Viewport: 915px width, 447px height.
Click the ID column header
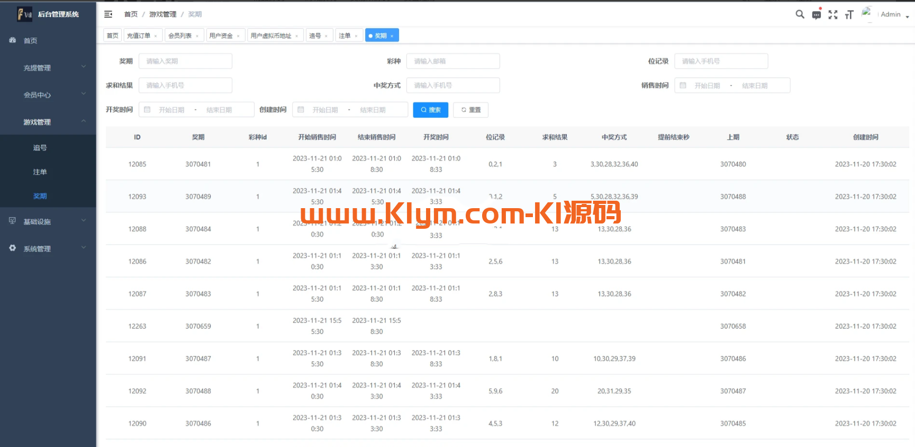point(137,137)
